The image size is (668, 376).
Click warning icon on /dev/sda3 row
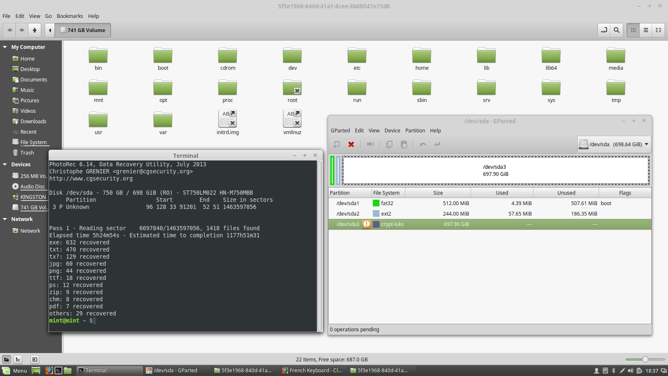[367, 224]
